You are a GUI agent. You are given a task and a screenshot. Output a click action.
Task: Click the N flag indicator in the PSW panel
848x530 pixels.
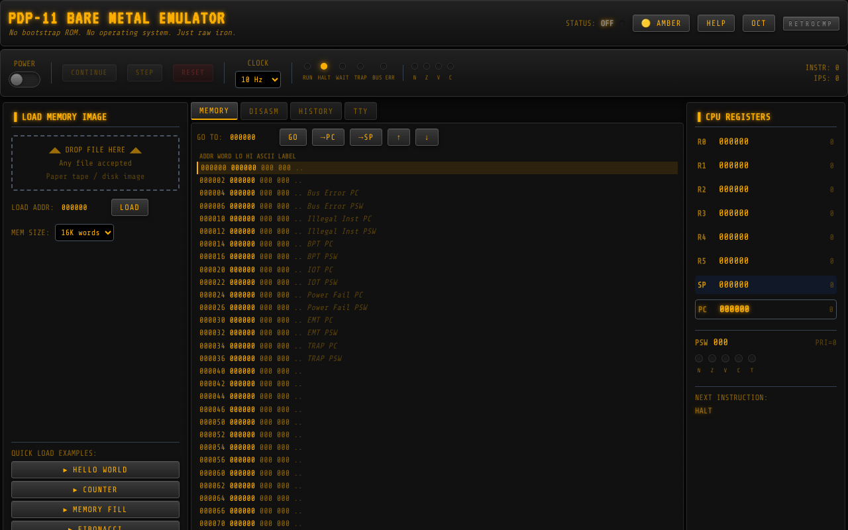(699, 358)
